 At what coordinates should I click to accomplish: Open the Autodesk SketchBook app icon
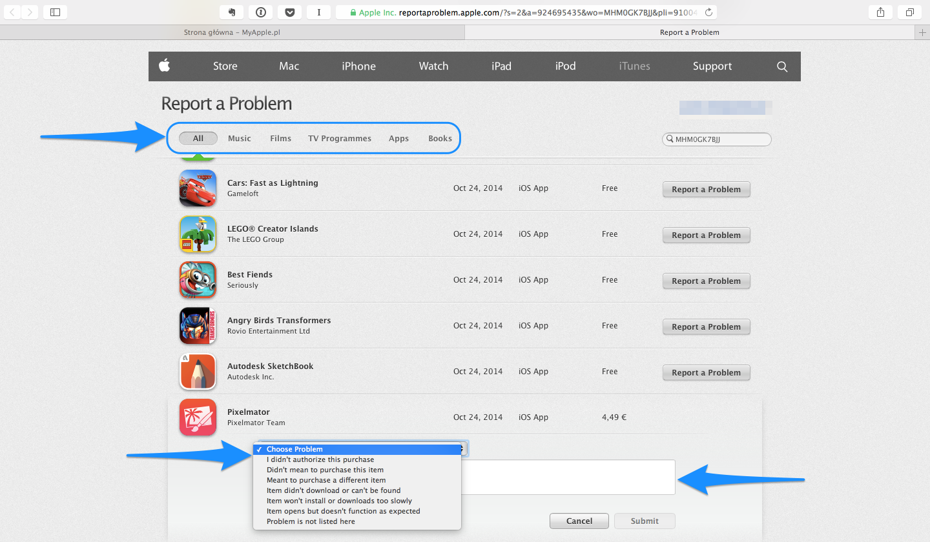[x=198, y=371]
